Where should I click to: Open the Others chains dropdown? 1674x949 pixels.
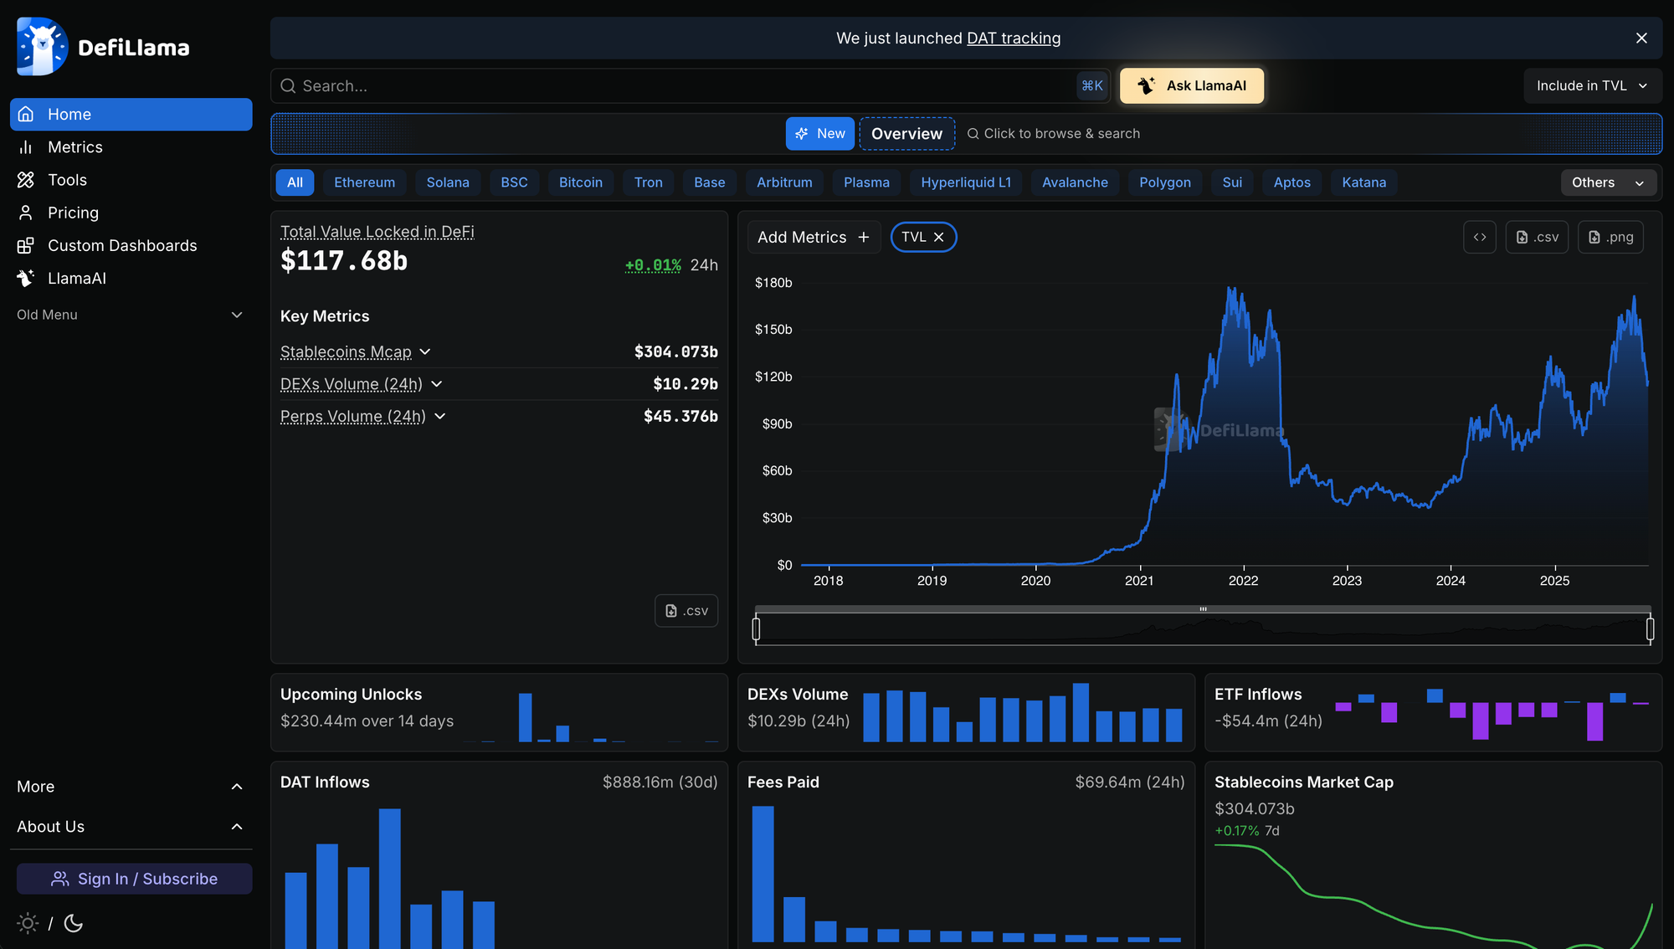pos(1607,182)
